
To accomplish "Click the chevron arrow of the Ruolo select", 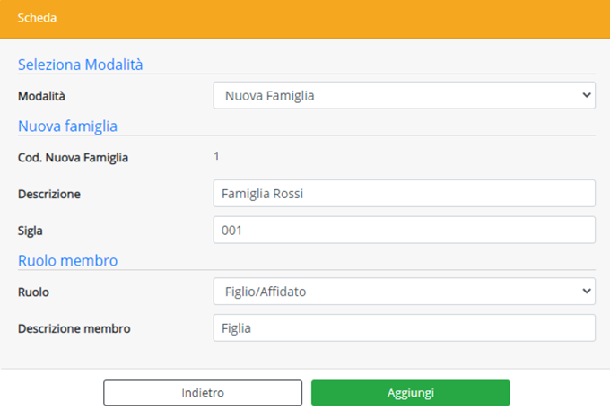I will point(587,292).
